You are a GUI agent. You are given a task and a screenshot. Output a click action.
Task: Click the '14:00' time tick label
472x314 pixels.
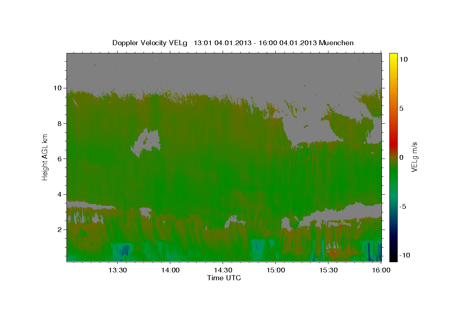click(170, 270)
